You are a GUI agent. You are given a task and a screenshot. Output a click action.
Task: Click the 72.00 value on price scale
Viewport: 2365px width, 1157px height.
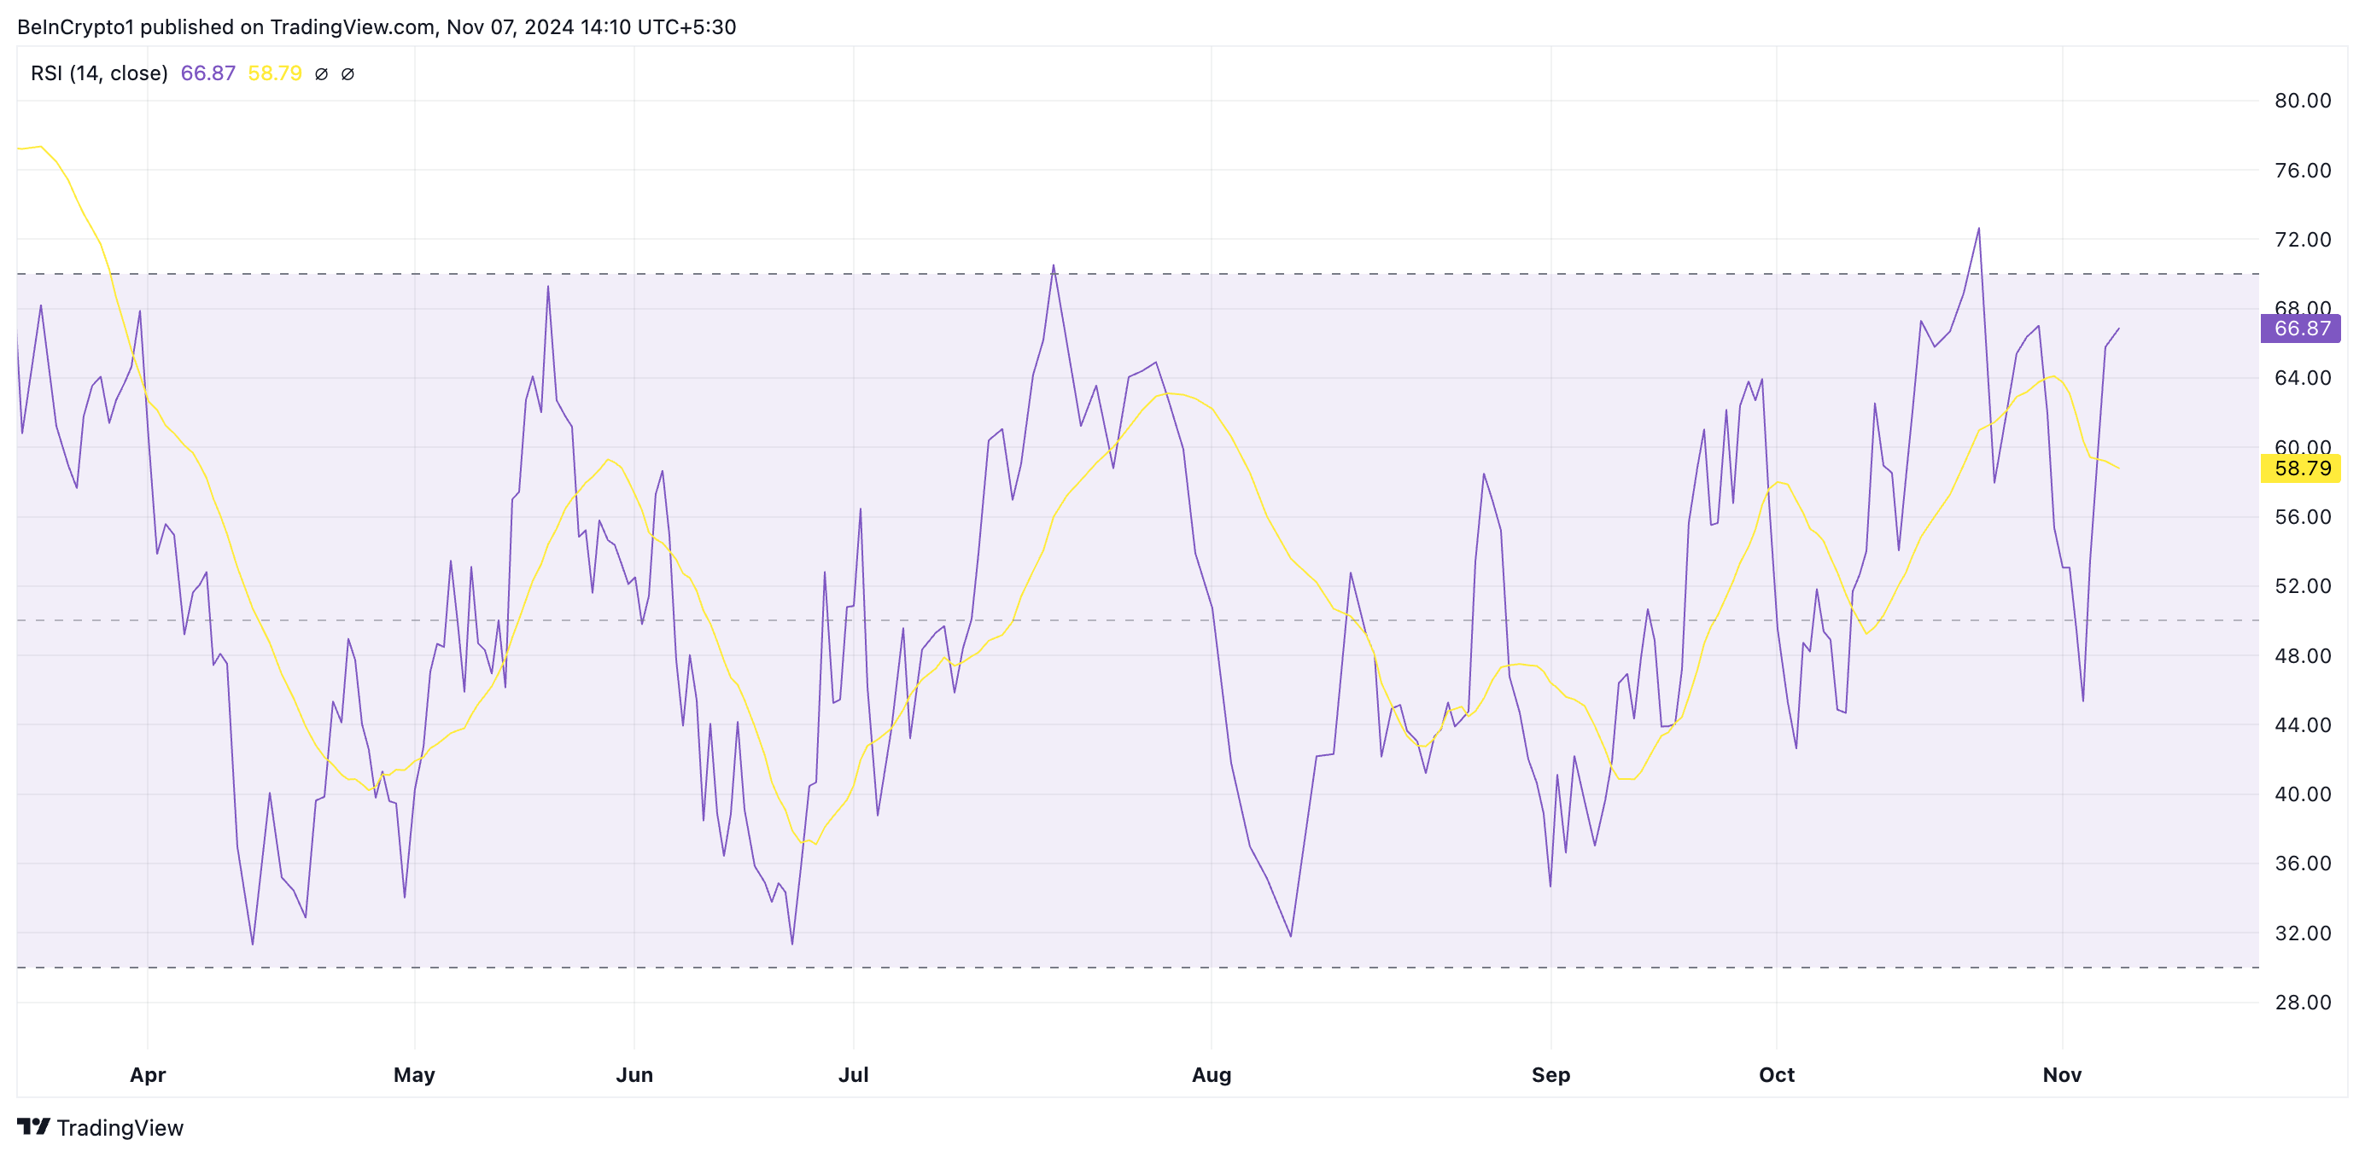coord(2303,240)
